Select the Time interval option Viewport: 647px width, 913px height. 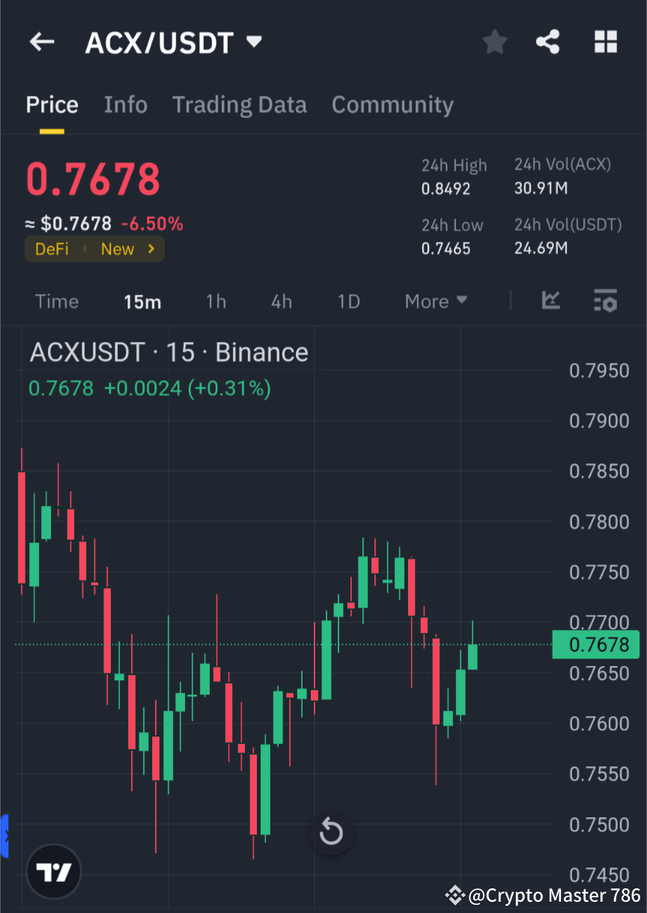tap(56, 301)
